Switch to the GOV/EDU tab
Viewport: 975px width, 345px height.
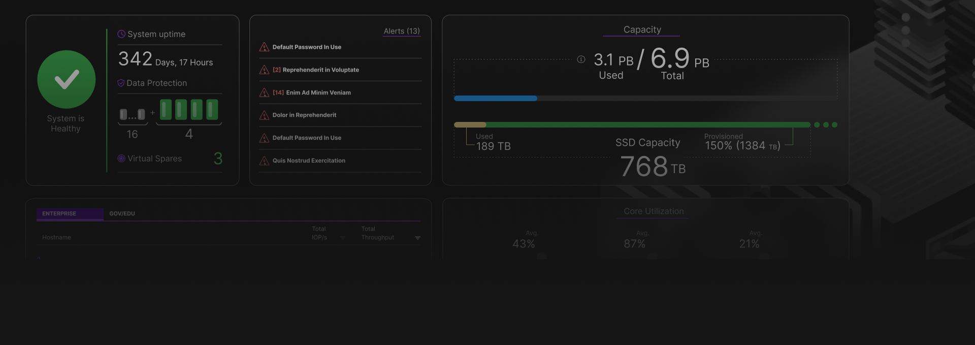[122, 214]
